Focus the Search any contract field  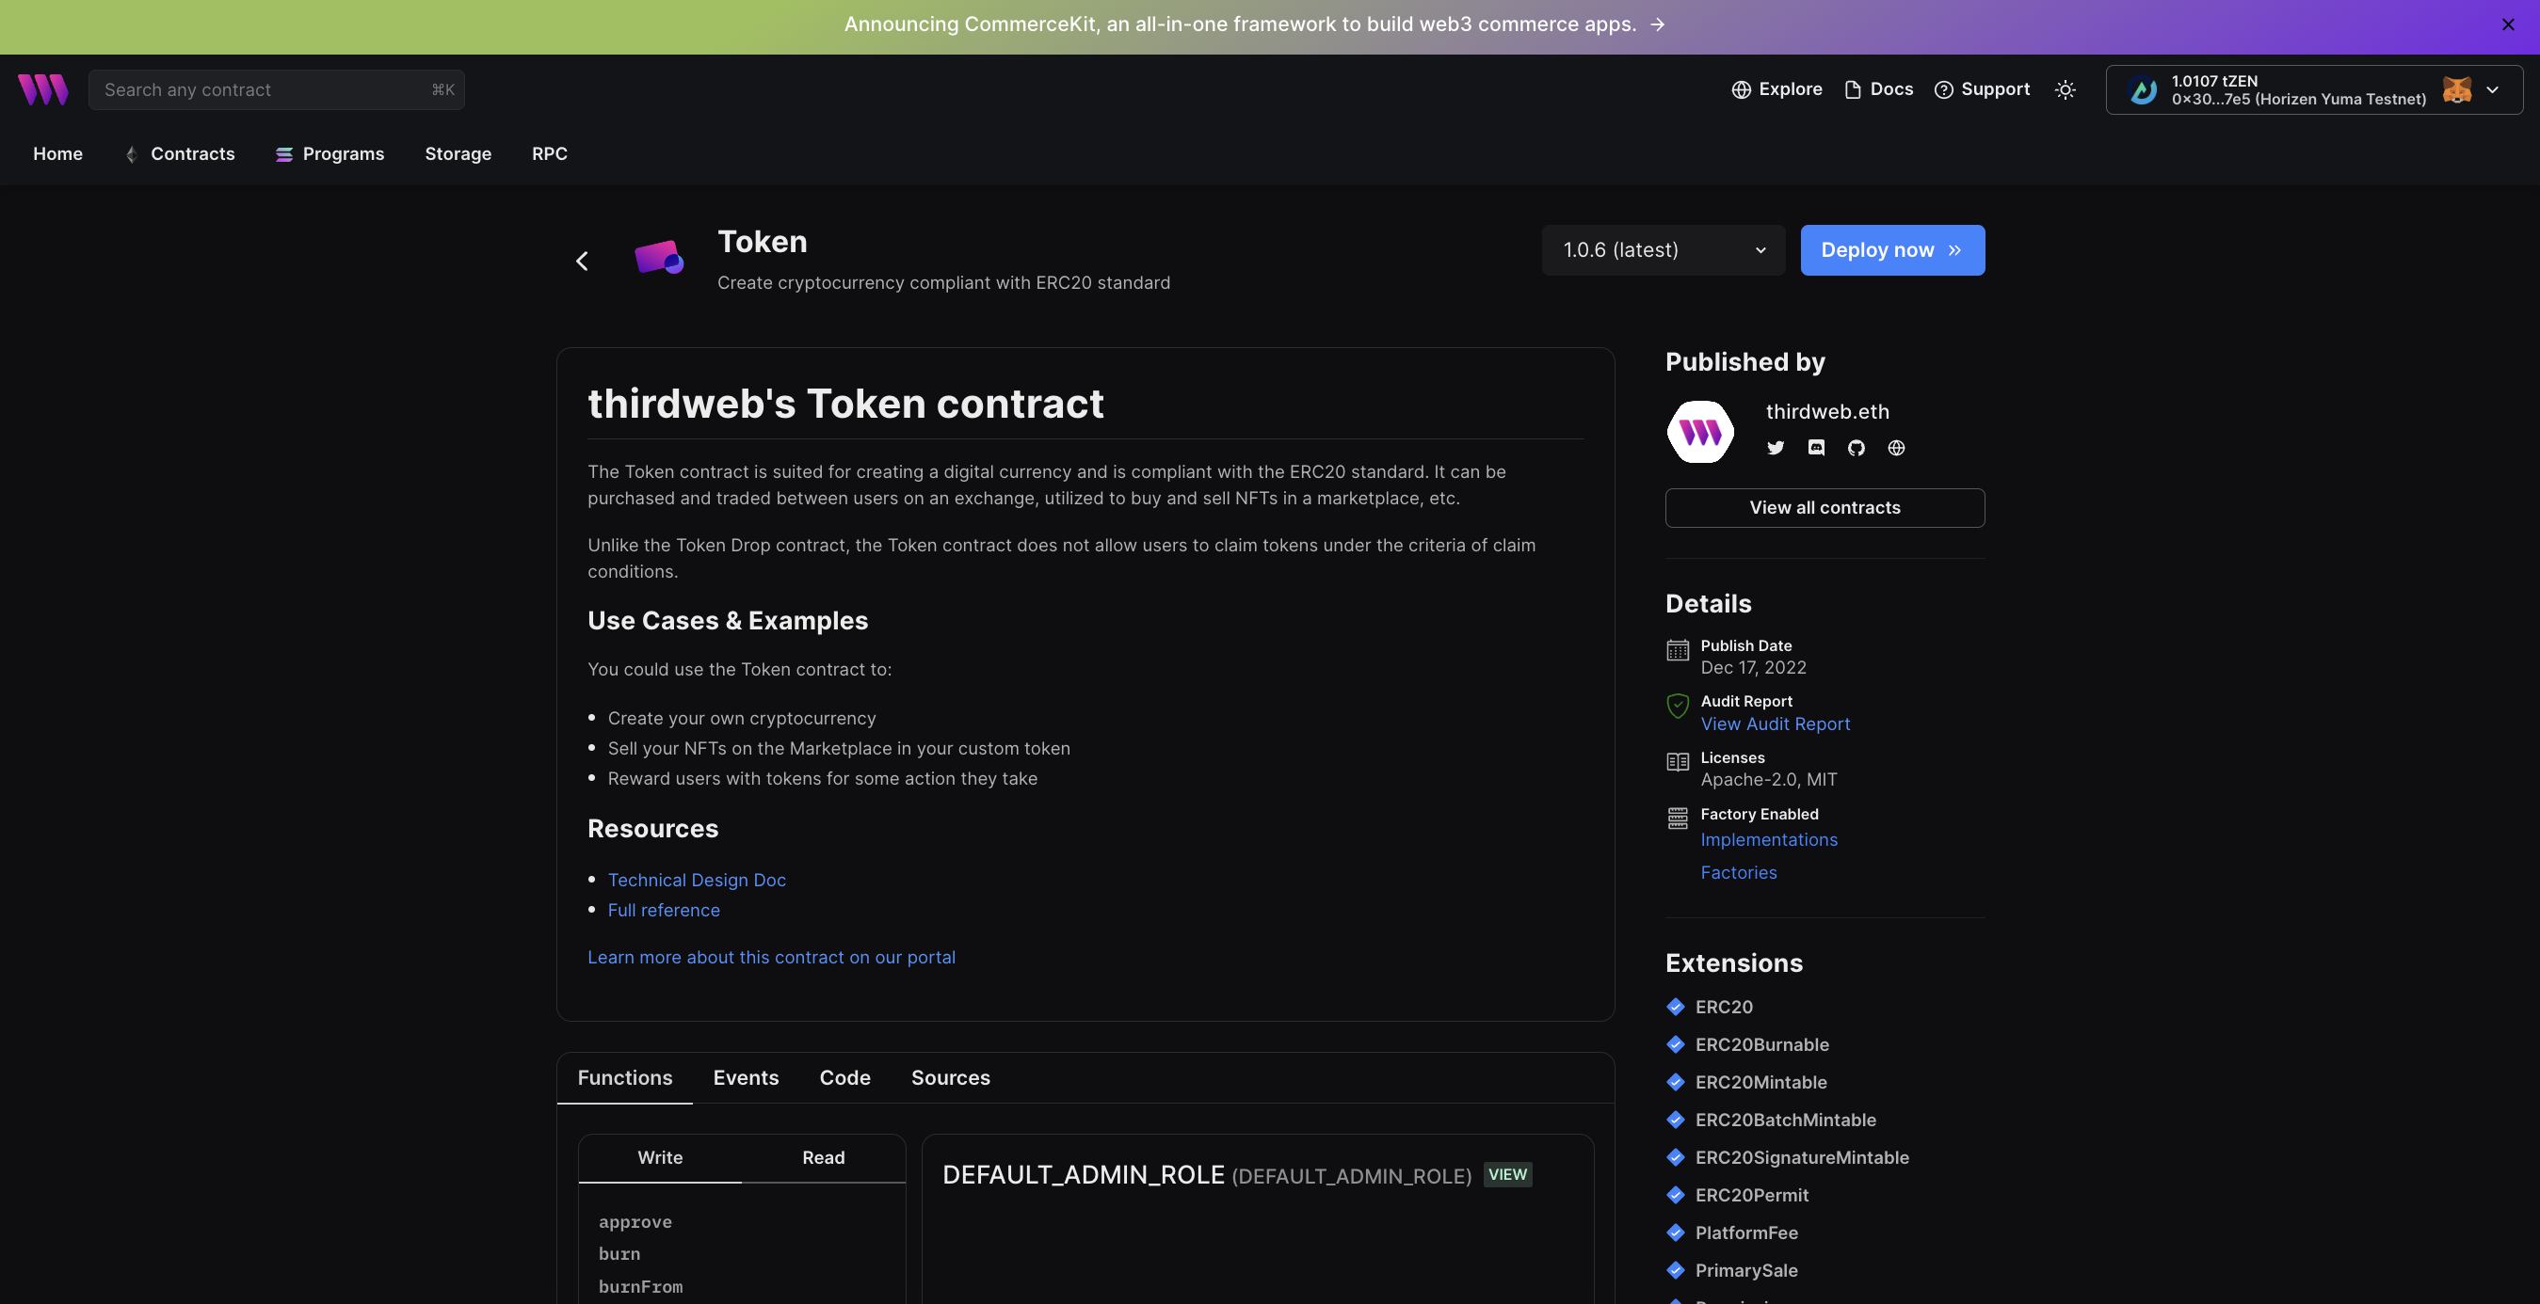pyautogui.click(x=276, y=89)
